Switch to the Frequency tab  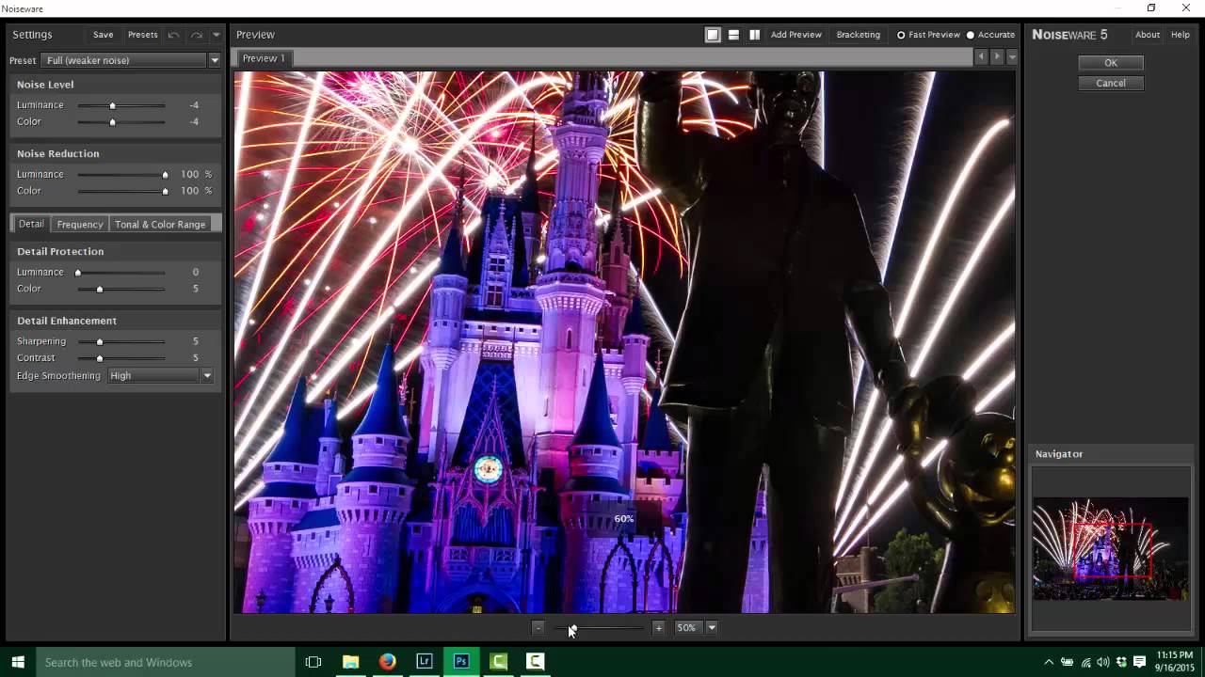tap(80, 224)
